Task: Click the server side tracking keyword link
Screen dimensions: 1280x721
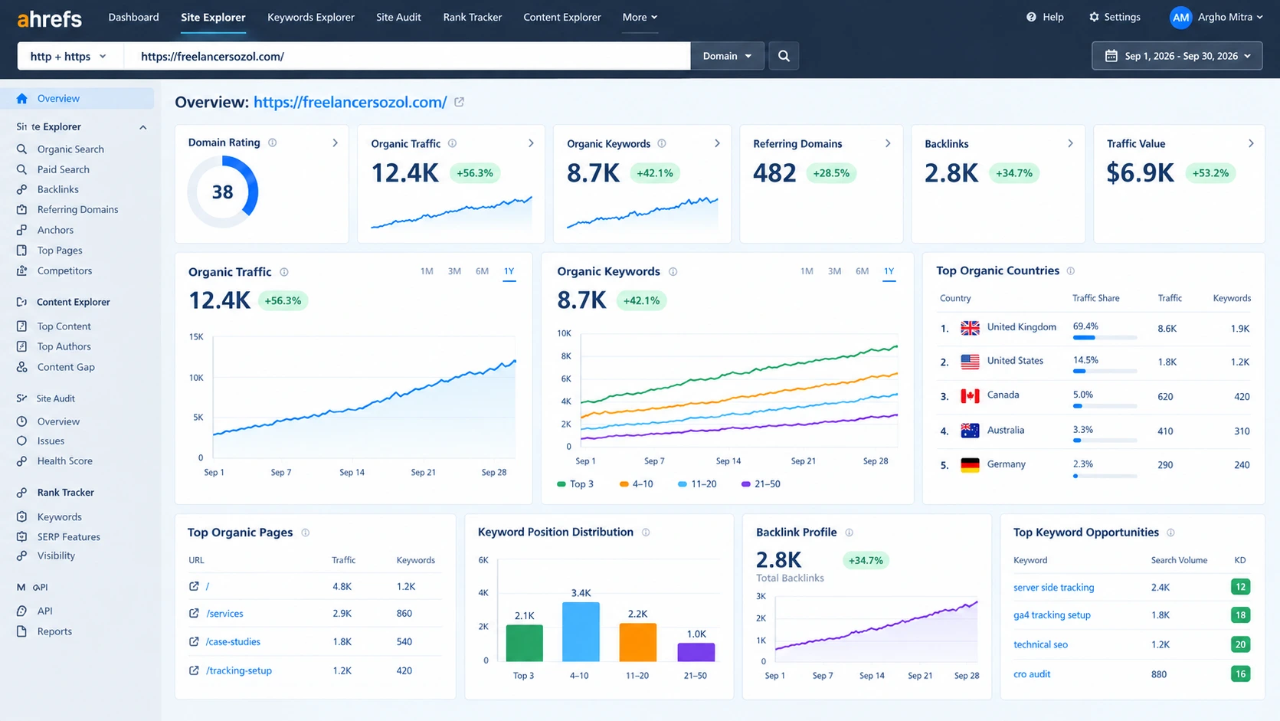Action: click(1053, 587)
